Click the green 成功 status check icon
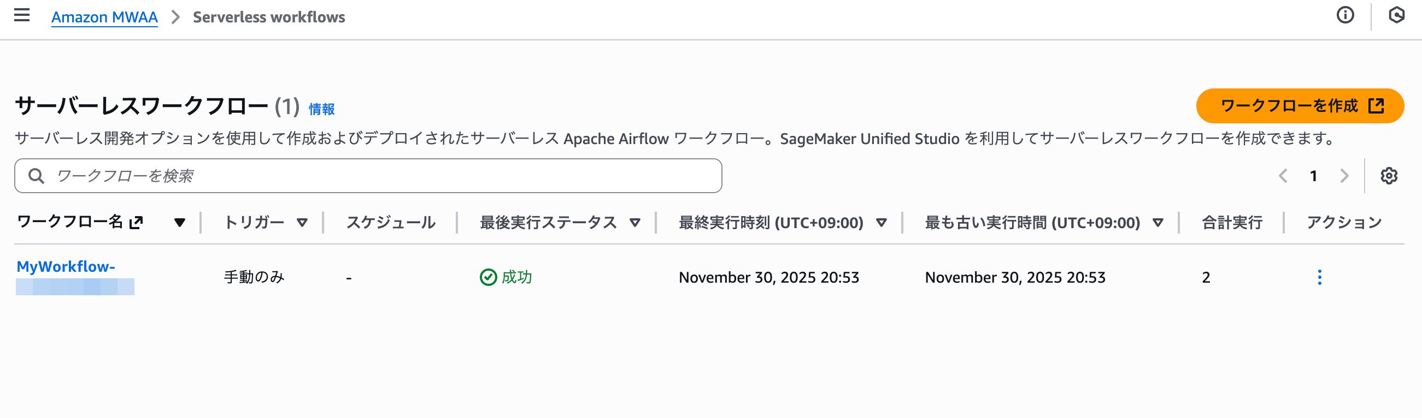Screen dimensions: 1422x418 488,277
